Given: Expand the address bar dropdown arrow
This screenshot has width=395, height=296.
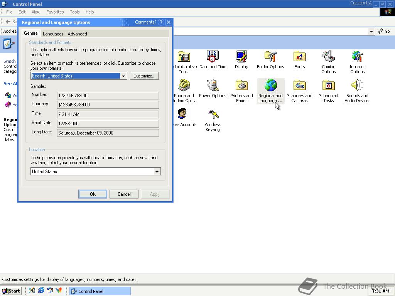Looking at the screenshot, I should click(371, 32).
